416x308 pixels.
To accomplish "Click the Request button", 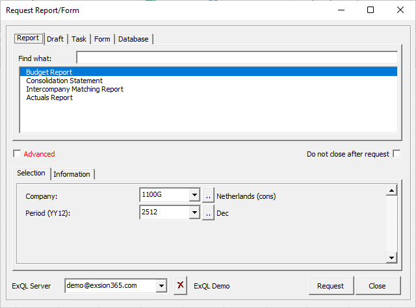I will click(x=331, y=286).
